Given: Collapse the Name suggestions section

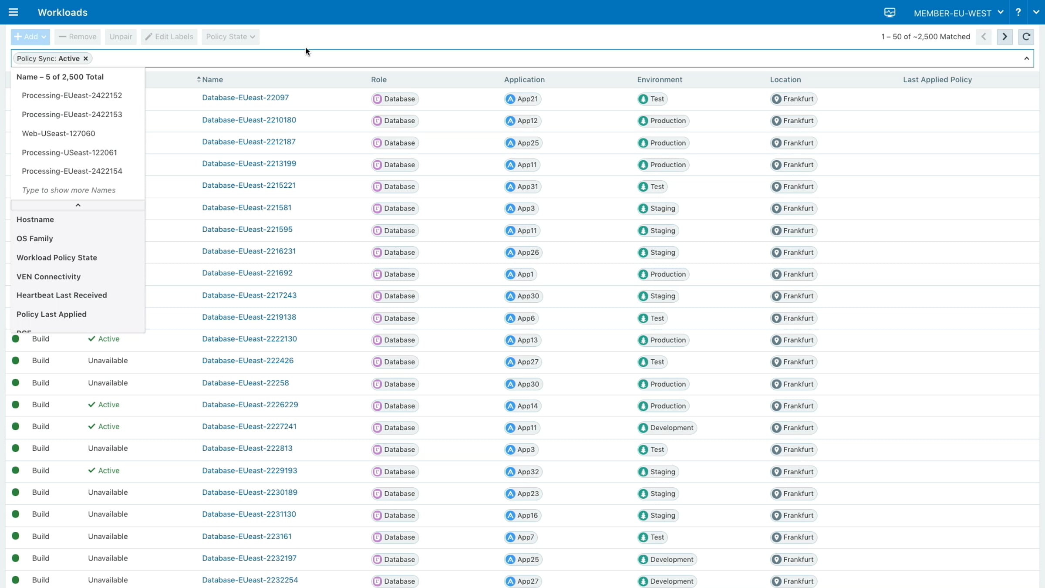Looking at the screenshot, I should (x=78, y=205).
